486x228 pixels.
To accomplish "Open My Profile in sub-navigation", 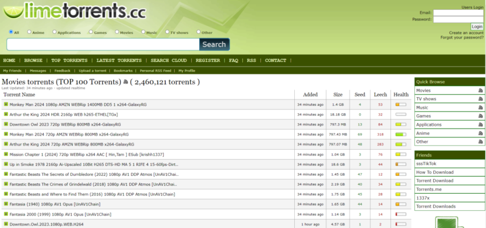I will pos(187,71).
